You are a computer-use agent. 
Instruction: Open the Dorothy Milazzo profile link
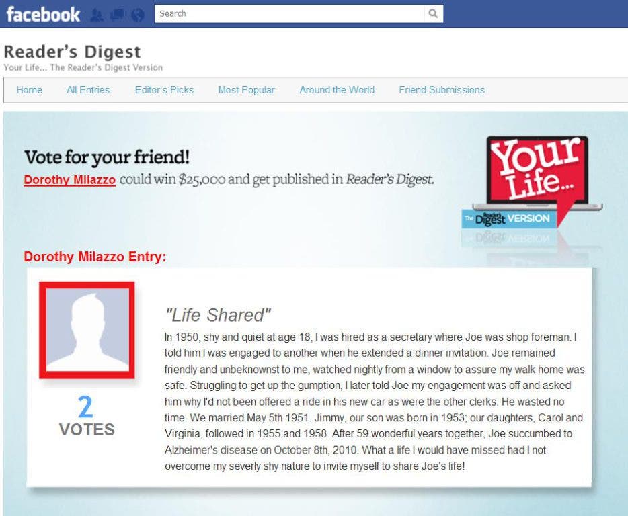(70, 180)
